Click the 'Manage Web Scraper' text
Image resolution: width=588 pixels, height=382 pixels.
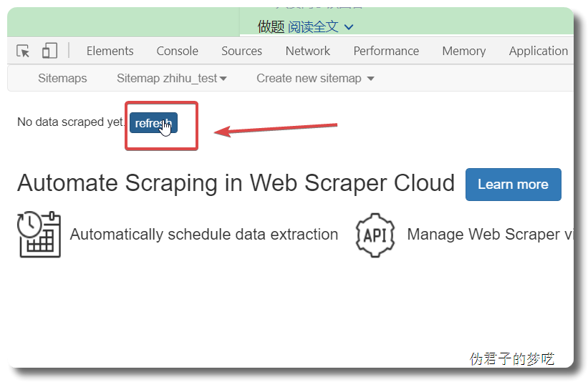[483, 235]
